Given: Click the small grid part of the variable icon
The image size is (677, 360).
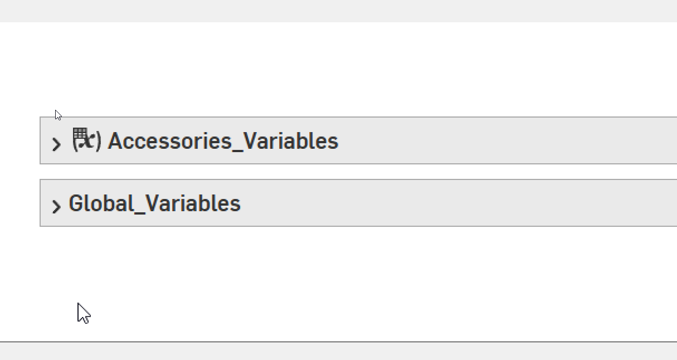Looking at the screenshot, I should point(80,133).
